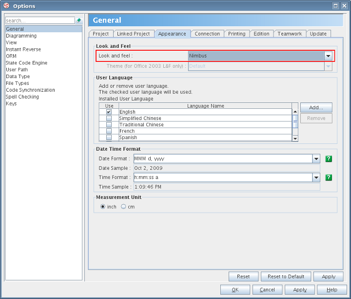Switch to the Update tab
The width and height of the screenshot is (351, 299).
pos(318,34)
